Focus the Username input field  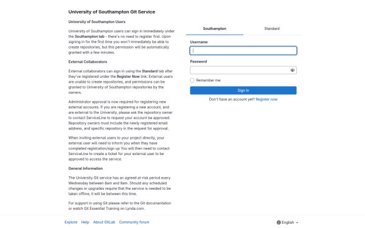point(243,50)
